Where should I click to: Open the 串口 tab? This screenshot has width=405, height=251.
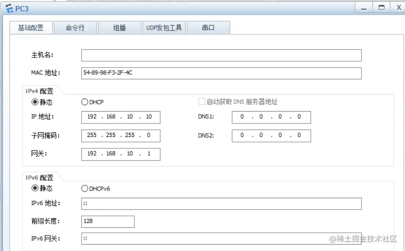(208, 27)
